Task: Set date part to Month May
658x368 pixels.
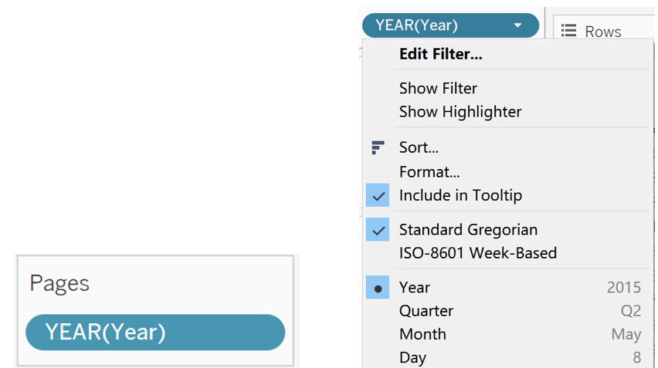Action: (x=422, y=334)
